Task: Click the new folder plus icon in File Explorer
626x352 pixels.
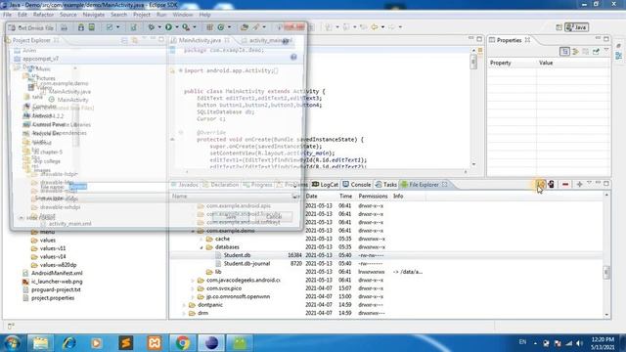Action: coord(579,185)
